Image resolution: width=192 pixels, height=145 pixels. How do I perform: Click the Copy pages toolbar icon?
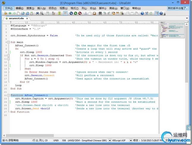tap(90, 13)
